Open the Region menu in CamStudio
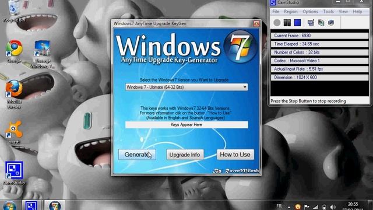The height and width of the screenshot is (210, 373). 290,12
